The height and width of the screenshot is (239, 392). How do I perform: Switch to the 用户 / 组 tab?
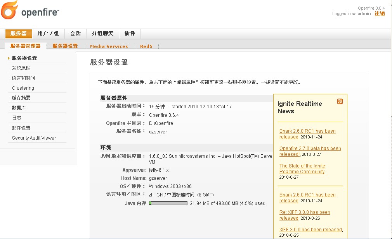coord(48,33)
